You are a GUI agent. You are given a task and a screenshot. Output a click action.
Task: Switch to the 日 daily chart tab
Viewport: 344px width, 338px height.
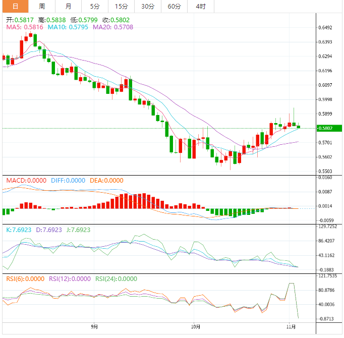[x=15, y=7]
